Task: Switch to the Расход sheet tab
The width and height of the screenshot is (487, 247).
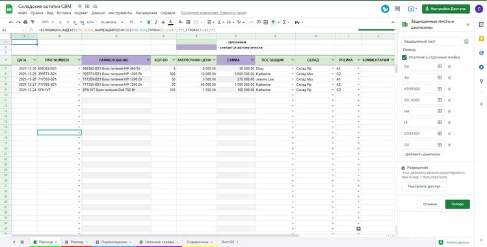Action: pyautogui.click(x=77, y=242)
